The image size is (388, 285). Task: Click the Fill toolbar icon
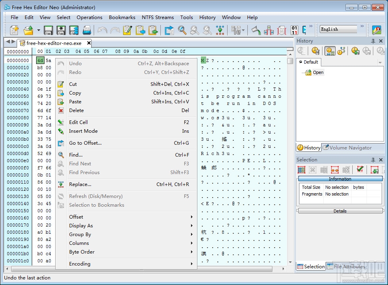coord(256,30)
